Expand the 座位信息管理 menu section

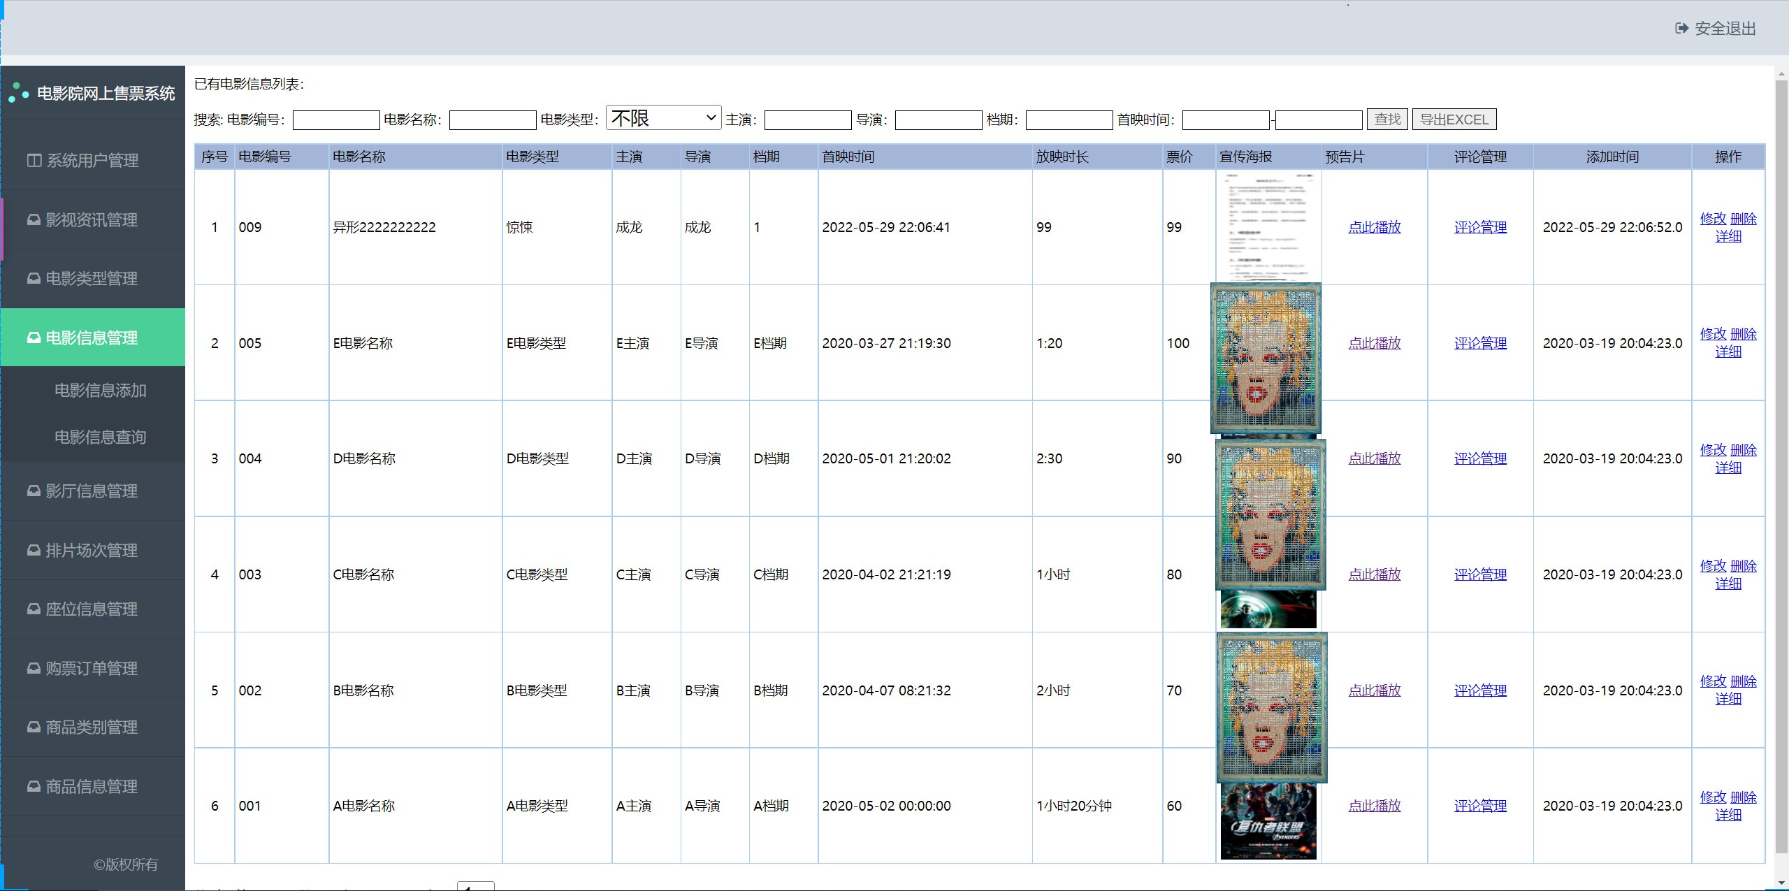92,609
